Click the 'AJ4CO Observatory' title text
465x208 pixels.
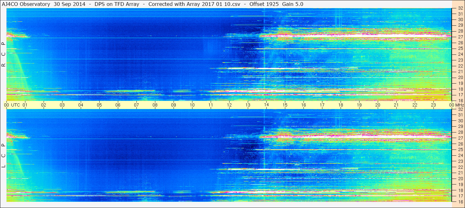coord(26,4)
